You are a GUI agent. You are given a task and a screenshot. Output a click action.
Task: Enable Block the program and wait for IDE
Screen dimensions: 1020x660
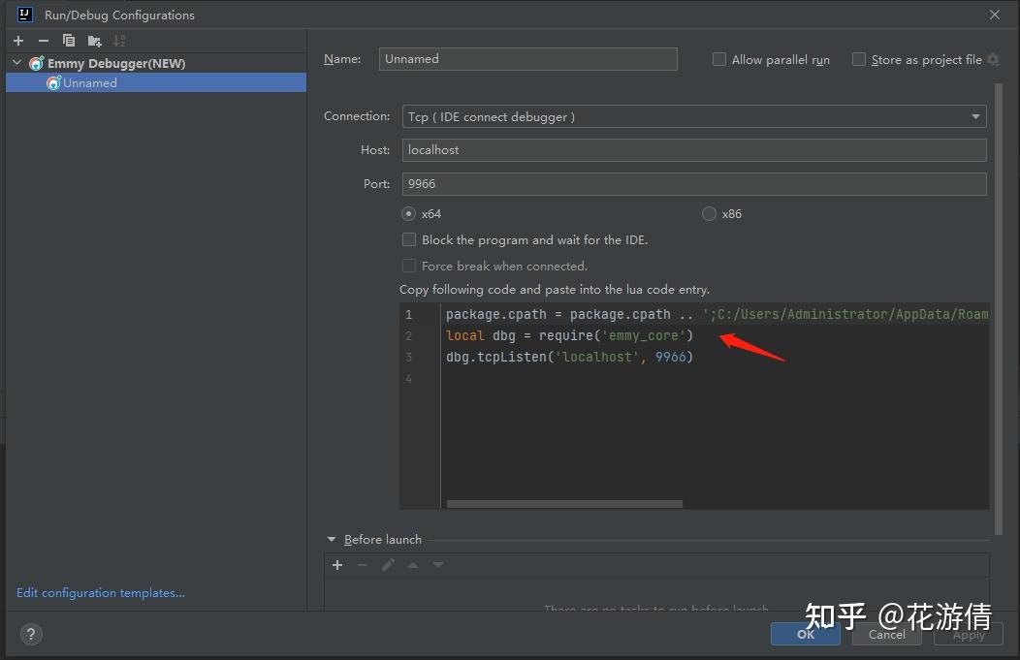tap(408, 239)
